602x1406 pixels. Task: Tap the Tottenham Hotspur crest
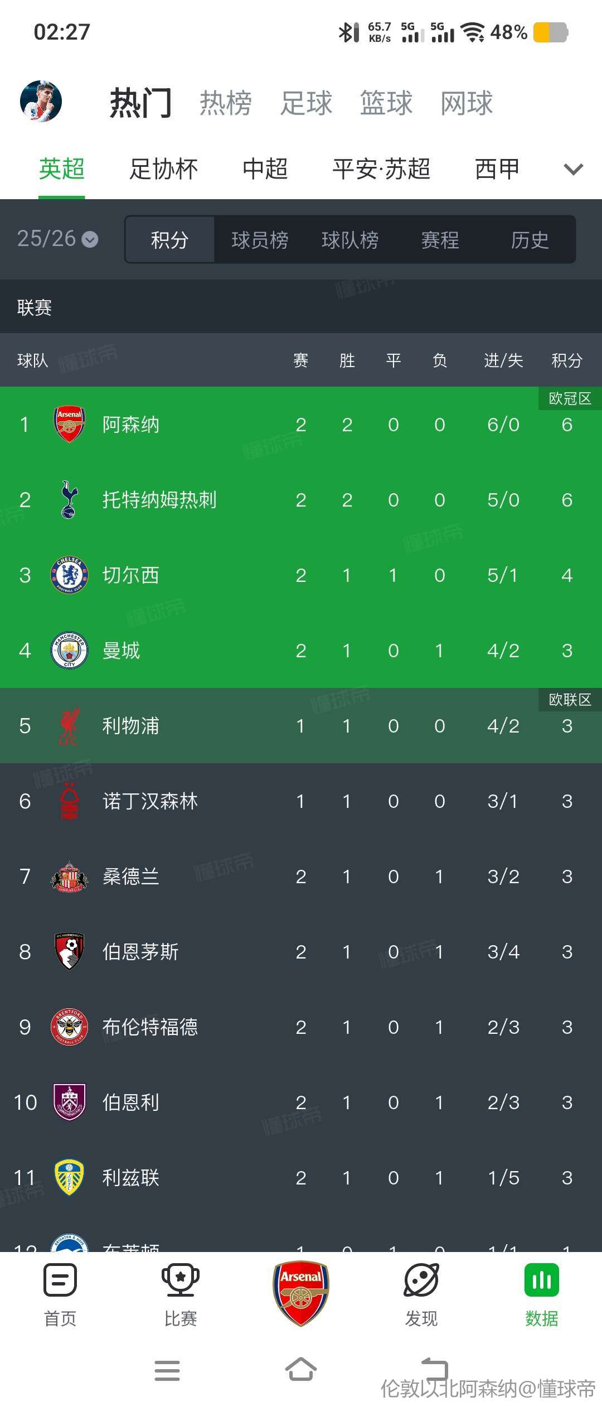[69, 500]
